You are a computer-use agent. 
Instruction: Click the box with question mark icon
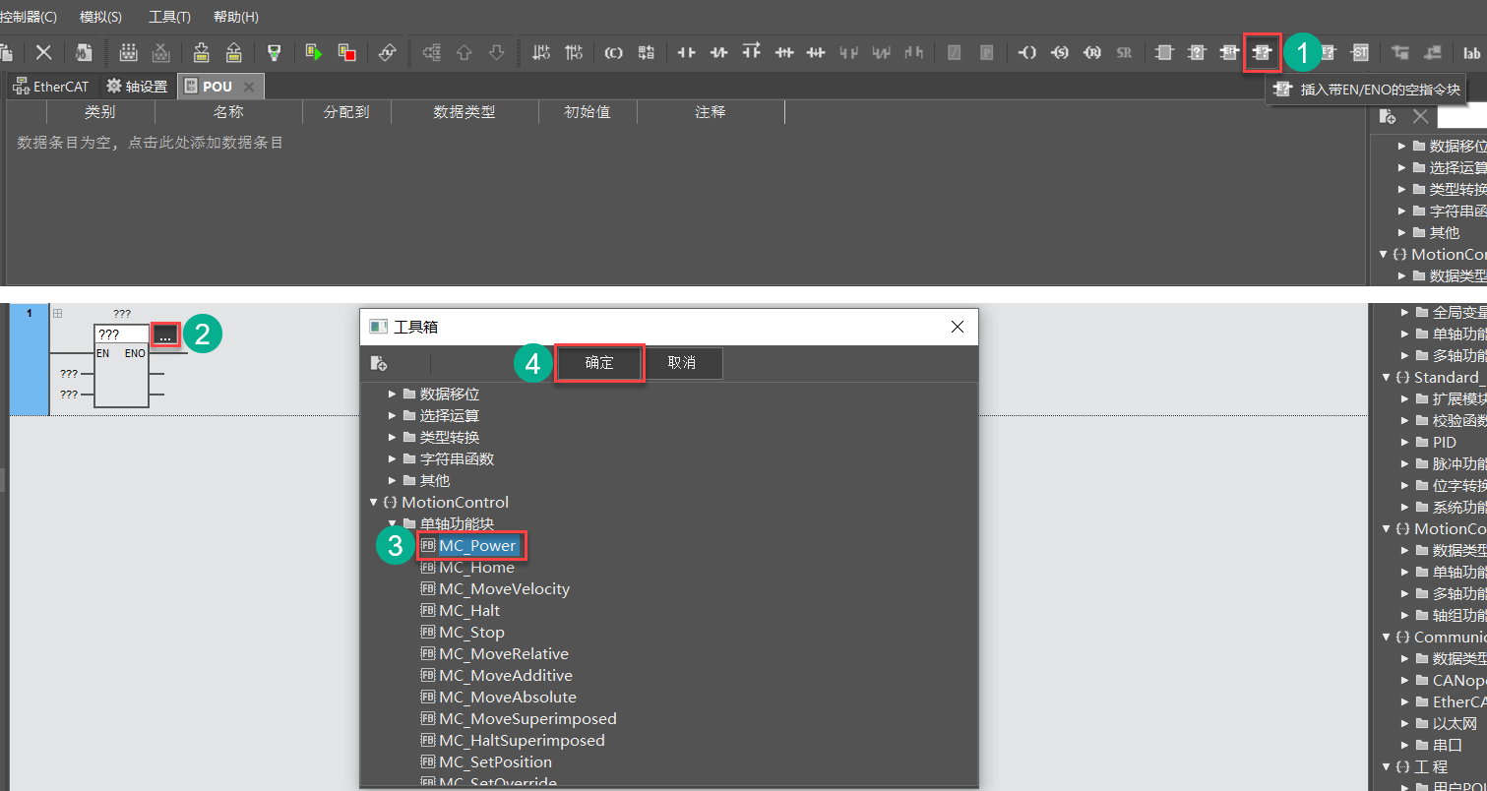[1197, 53]
